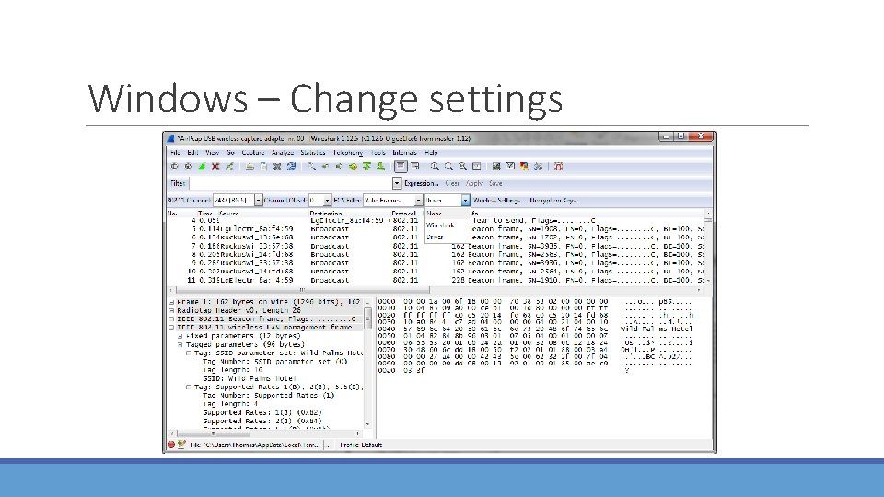
Task: Collapse the Frame 1: 162 bytes tree row
Action: 171,302
